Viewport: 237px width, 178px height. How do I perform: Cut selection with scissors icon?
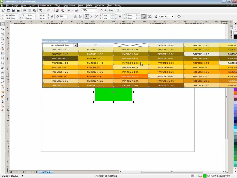24,10
